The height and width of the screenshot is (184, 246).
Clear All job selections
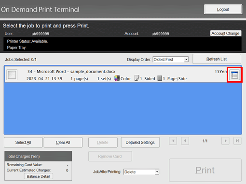click(63, 142)
